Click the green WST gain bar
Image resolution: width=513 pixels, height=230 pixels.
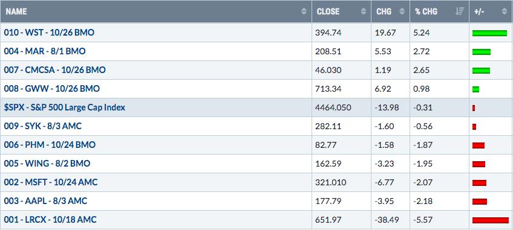pos(489,33)
